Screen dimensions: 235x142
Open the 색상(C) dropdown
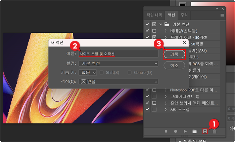(119, 82)
